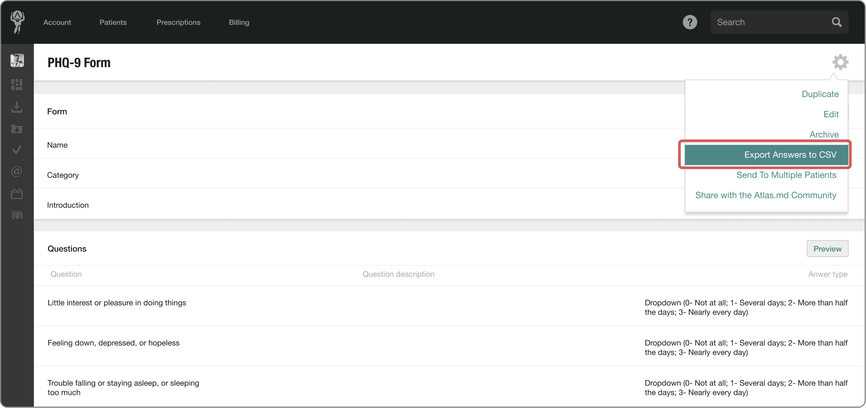
Task: Select 'Little interest or pleasure in doing things'
Action: click(117, 303)
